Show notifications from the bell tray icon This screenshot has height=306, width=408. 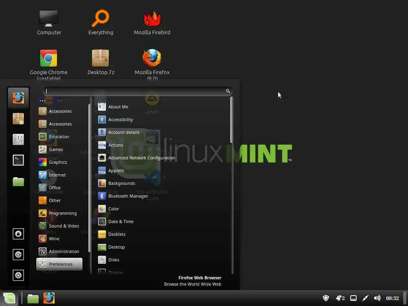click(340, 298)
